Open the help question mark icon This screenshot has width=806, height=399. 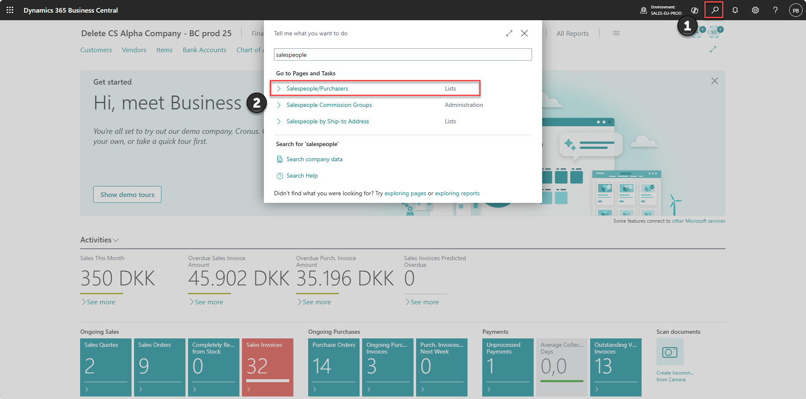point(775,10)
